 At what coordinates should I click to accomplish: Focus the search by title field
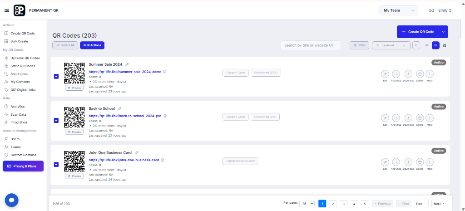[x=311, y=45]
